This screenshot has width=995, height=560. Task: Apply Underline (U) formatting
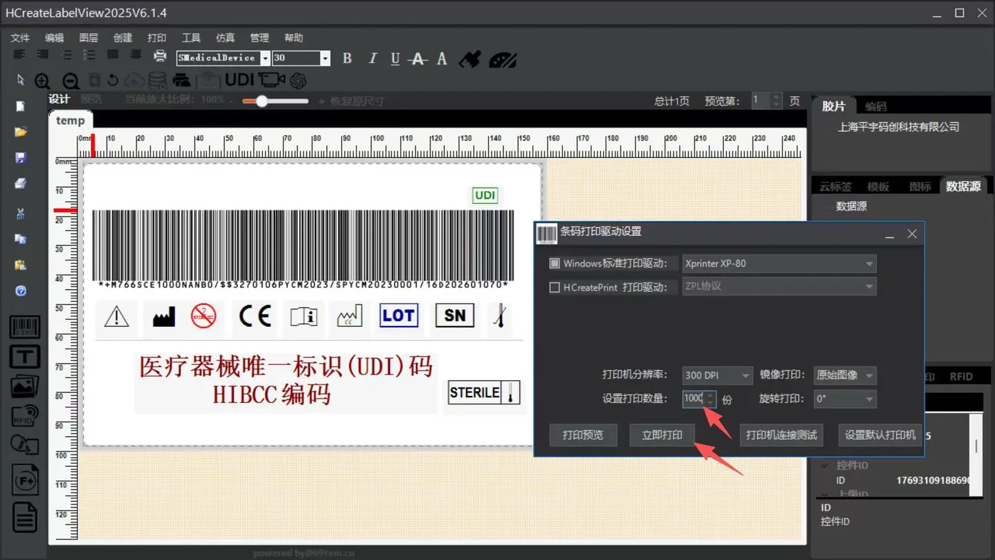[395, 58]
